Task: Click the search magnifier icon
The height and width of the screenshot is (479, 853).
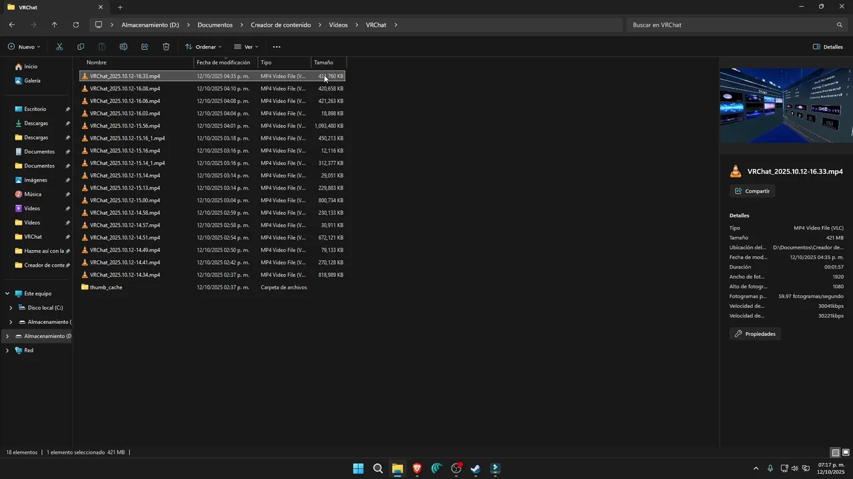Action: pos(840,25)
